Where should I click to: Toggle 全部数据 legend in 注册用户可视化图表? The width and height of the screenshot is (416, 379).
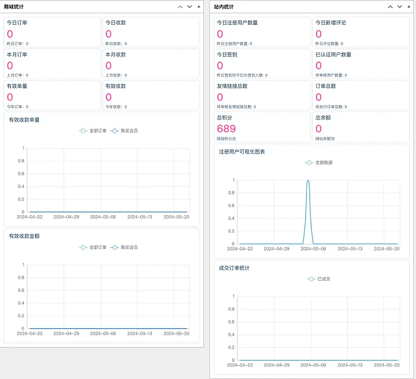pos(318,163)
